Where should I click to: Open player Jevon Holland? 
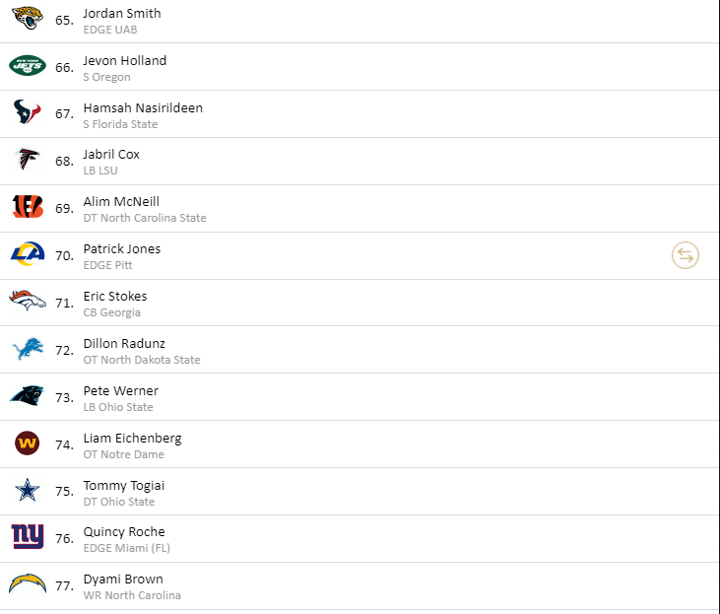124,61
